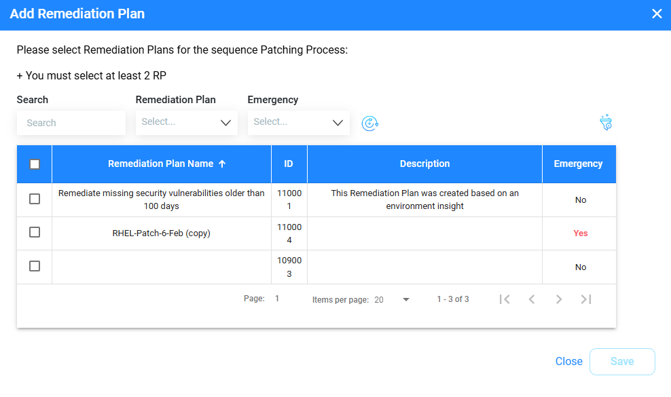Go to the next page arrow
Viewport: 671px width, 397px height.
pos(558,299)
